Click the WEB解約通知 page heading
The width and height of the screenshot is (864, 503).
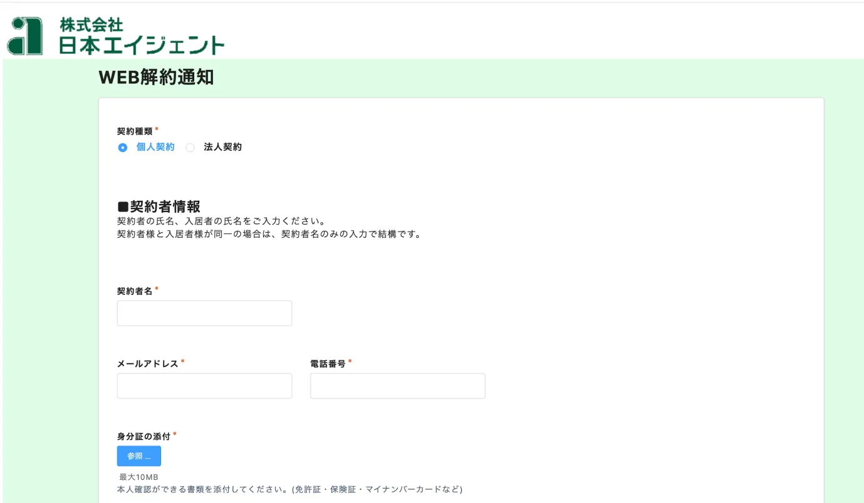[x=156, y=78]
